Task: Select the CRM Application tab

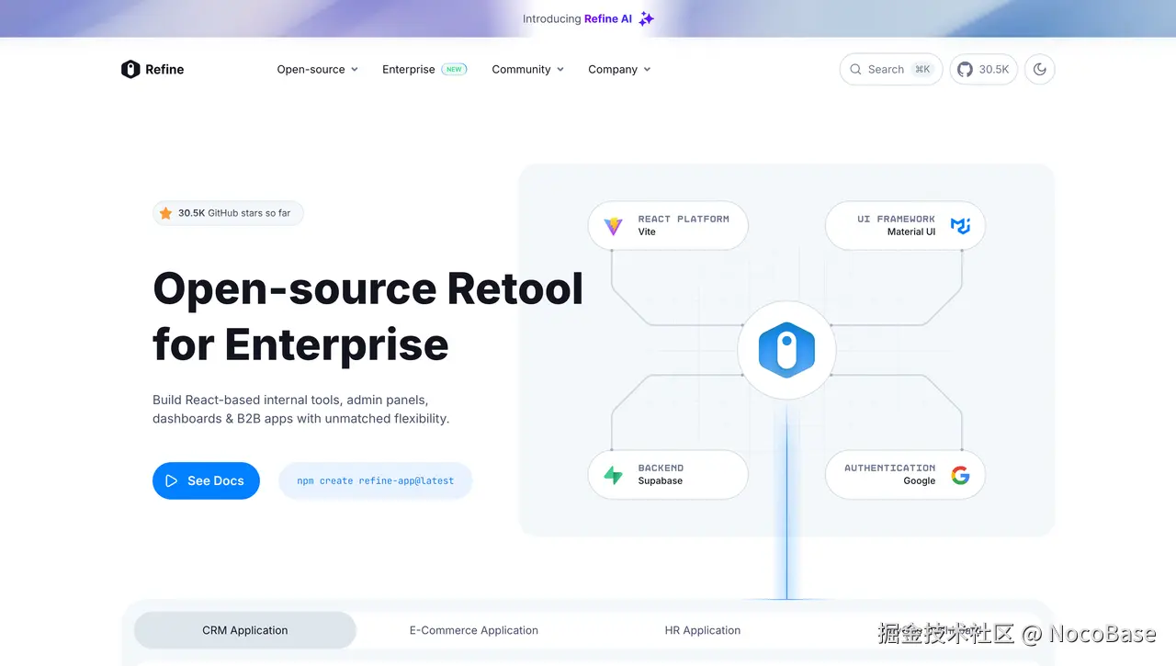Action: (x=245, y=630)
